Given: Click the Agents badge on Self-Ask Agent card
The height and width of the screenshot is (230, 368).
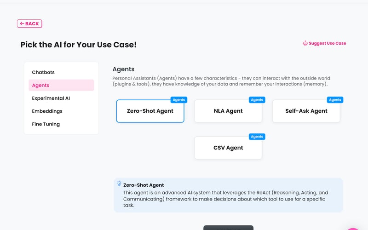Looking at the screenshot, I should click(x=335, y=100).
